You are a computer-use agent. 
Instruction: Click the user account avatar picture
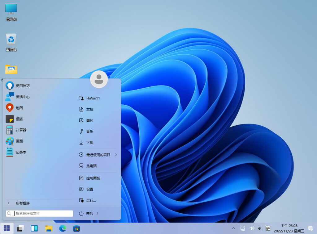[99, 79]
